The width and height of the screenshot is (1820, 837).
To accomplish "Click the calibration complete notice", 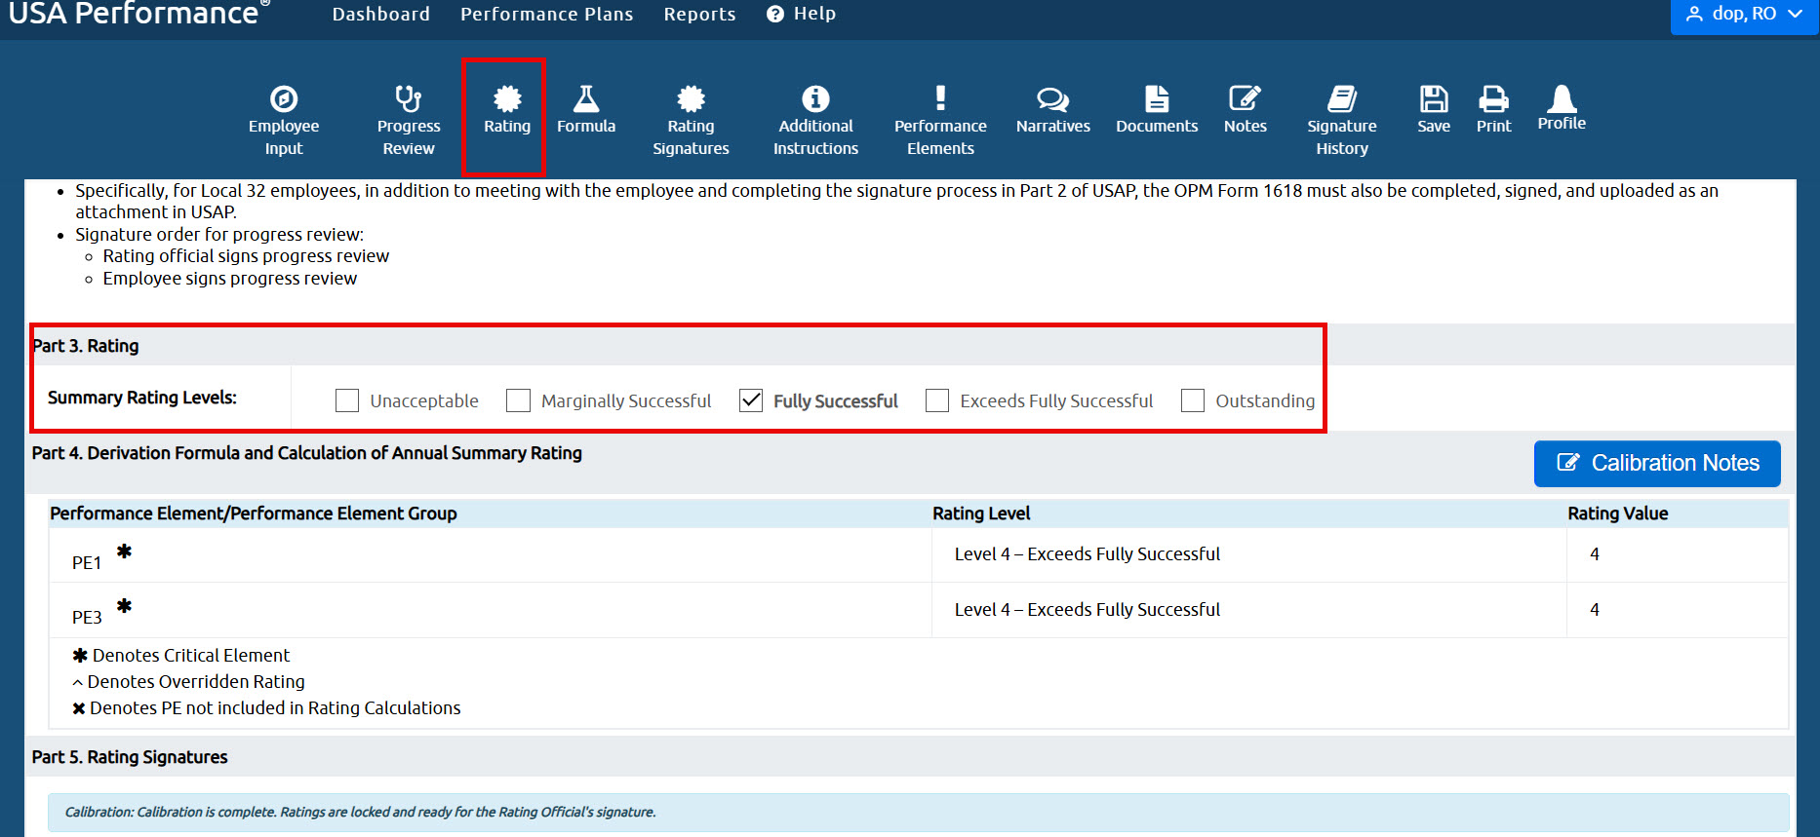I will click(919, 813).
